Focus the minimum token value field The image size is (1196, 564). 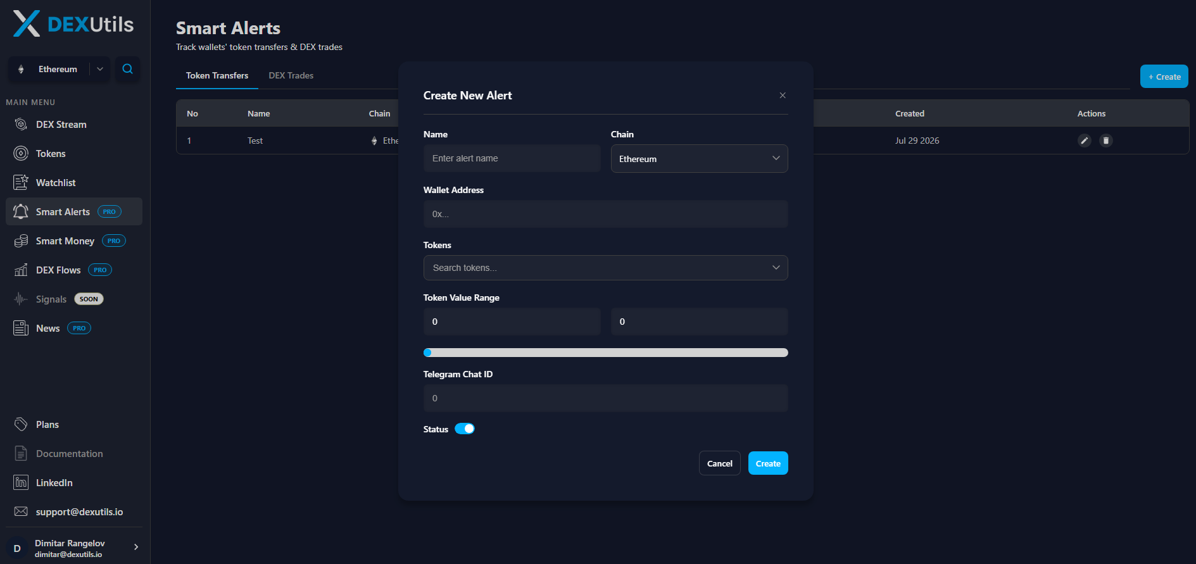point(512,322)
